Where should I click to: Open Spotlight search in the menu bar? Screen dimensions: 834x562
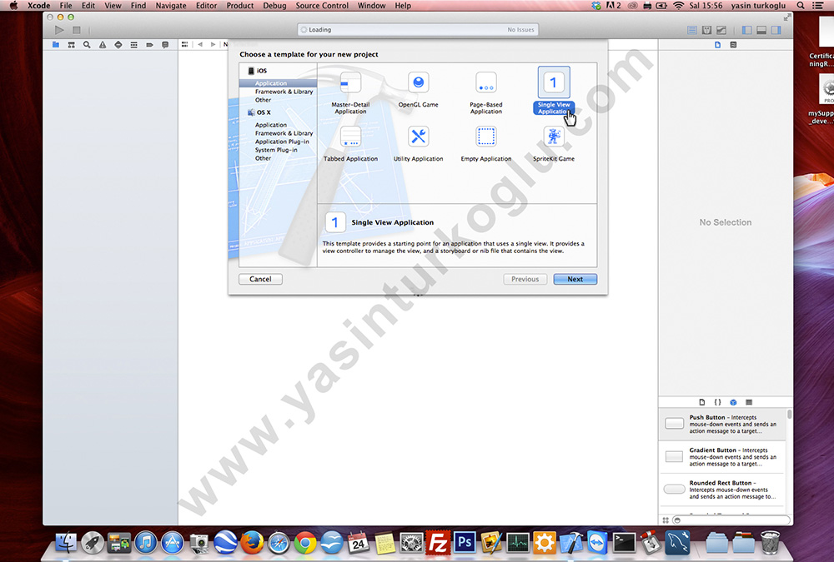801,5
